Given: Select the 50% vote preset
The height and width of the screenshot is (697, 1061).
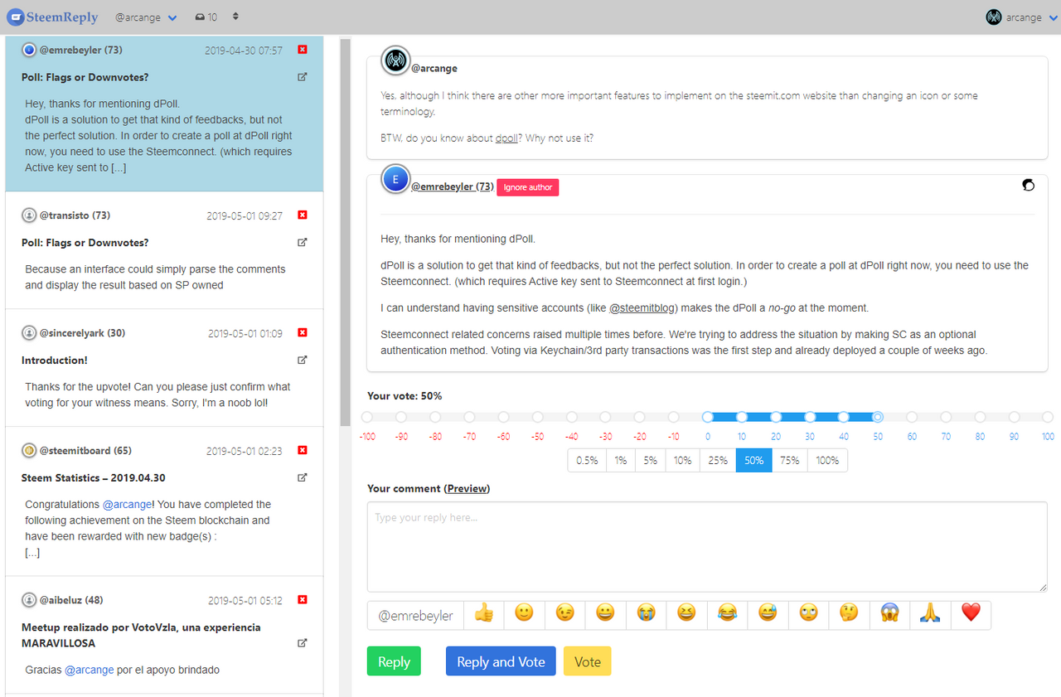Looking at the screenshot, I should coord(754,460).
